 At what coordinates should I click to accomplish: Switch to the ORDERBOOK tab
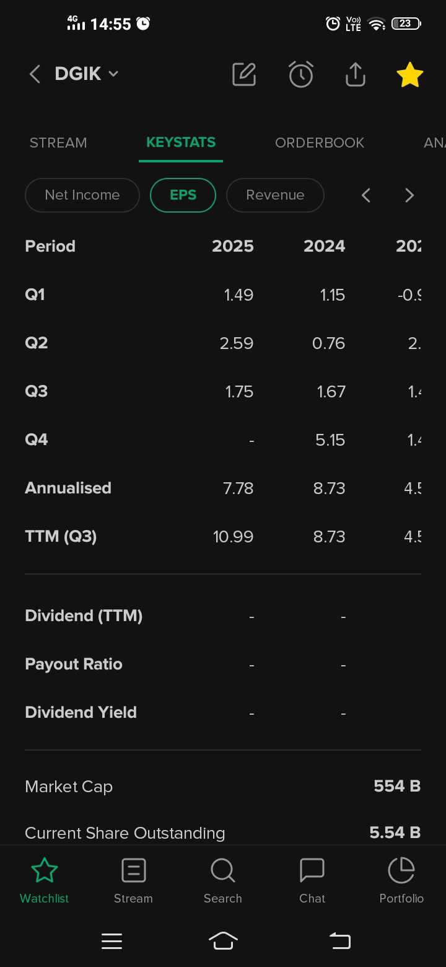click(x=320, y=143)
